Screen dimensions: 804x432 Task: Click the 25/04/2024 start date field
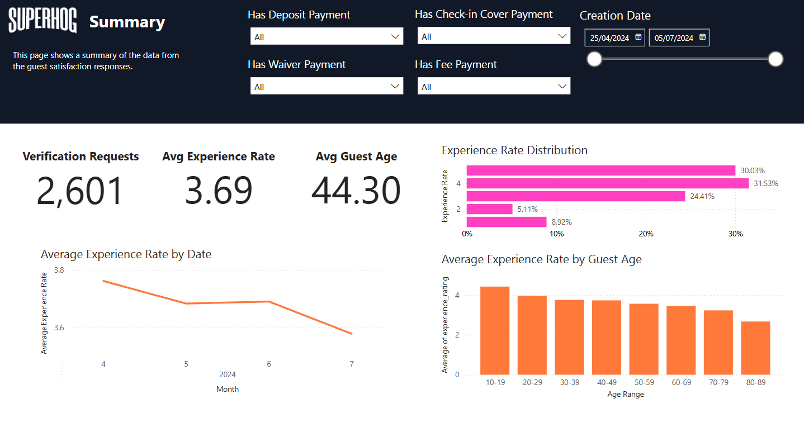coord(609,38)
